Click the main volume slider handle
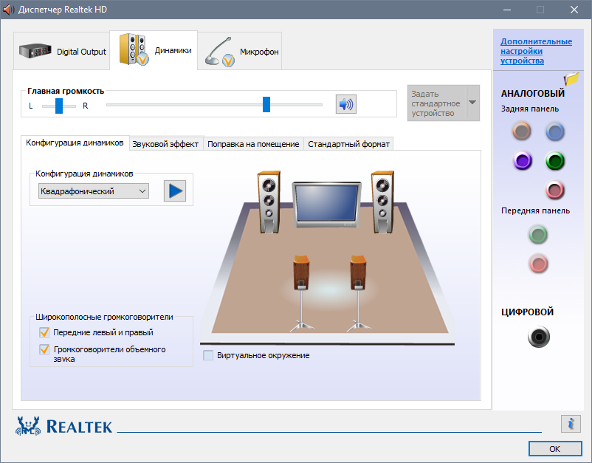This screenshot has height=463, width=592. point(266,105)
